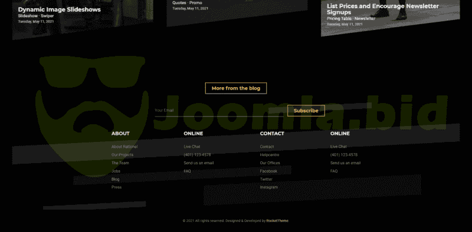Visit the Our Projects link
Screen dimensions: 472x232
pos(122,155)
